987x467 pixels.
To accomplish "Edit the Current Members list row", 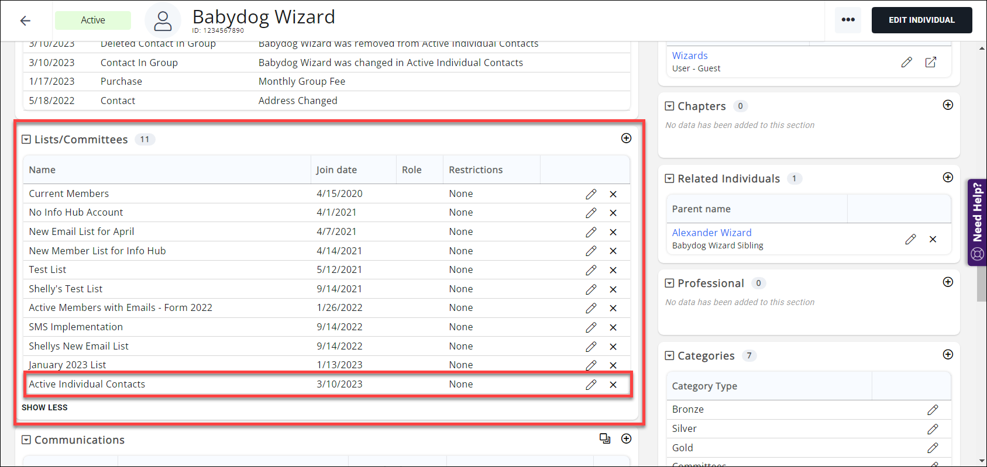I will [x=591, y=194].
